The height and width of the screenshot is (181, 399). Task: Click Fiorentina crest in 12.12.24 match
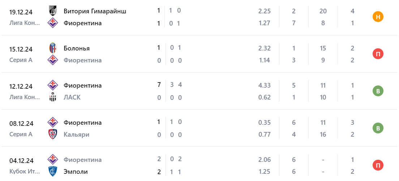pos(53,85)
